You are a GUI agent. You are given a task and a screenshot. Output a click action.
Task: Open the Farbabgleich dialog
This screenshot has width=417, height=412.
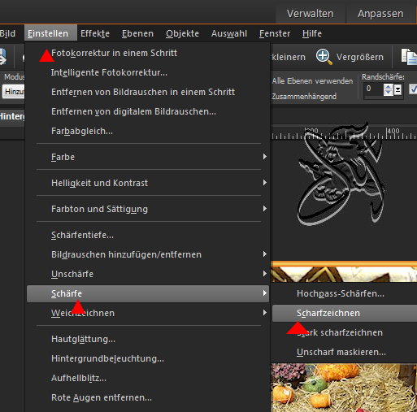[148, 131]
